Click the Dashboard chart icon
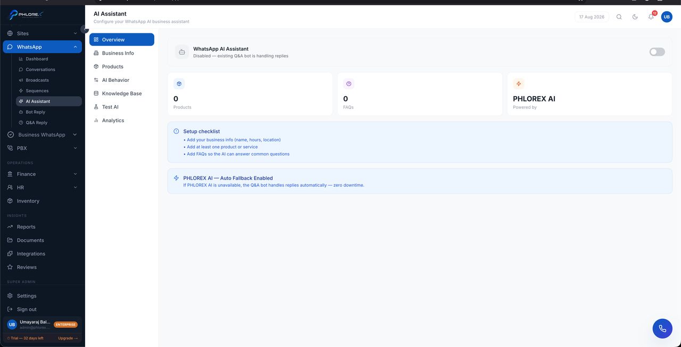The image size is (681, 347). pos(21,59)
